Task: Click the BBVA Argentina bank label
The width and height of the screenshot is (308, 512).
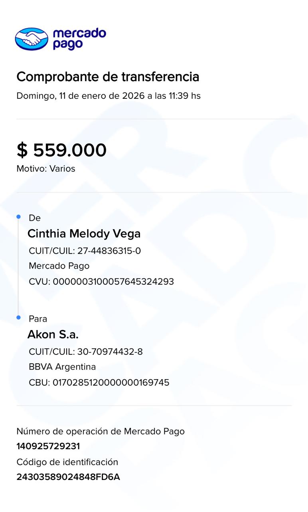Action: click(x=62, y=367)
